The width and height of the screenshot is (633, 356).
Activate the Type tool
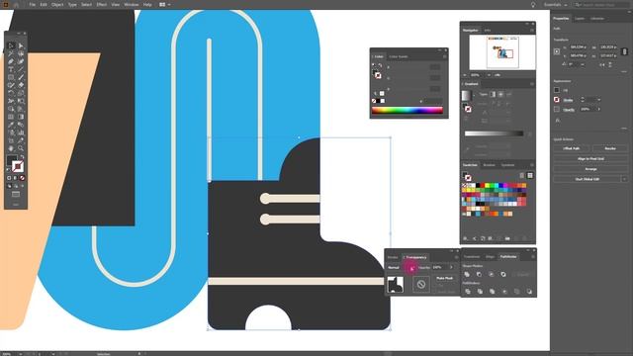pyautogui.click(x=11, y=69)
